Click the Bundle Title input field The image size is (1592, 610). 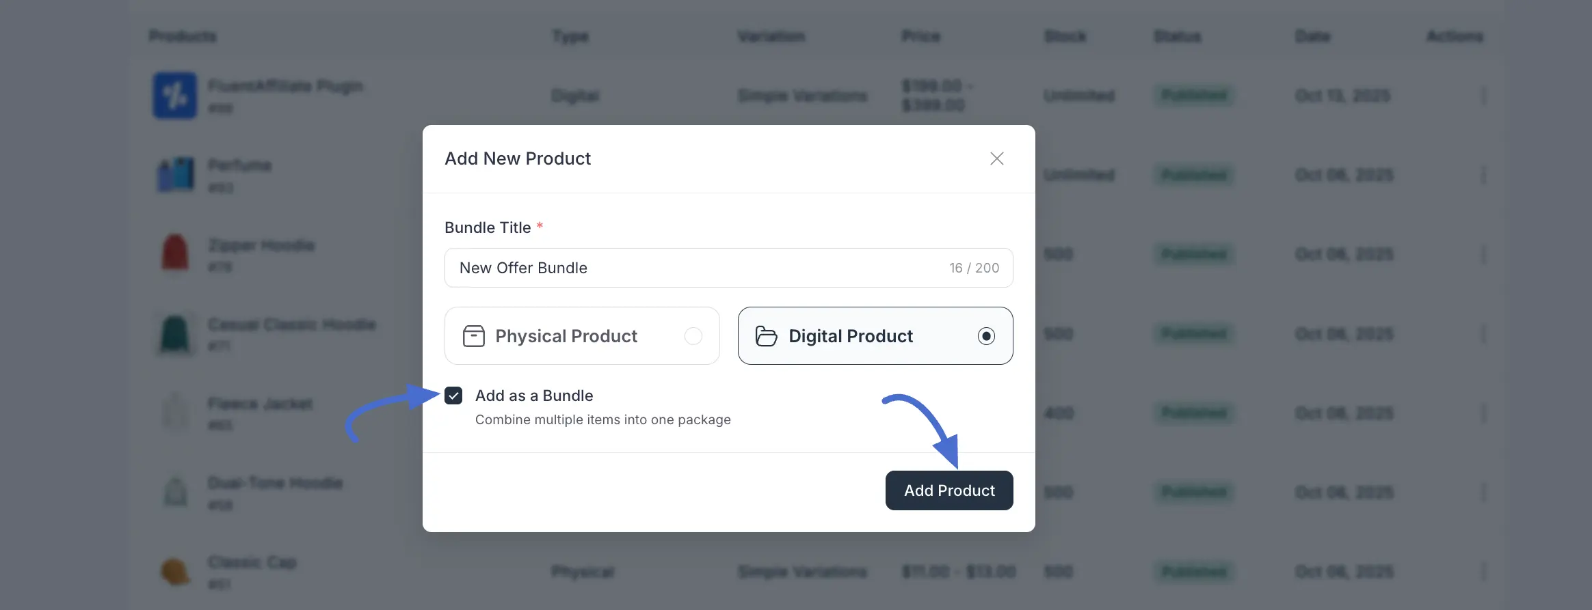[x=684, y=268]
